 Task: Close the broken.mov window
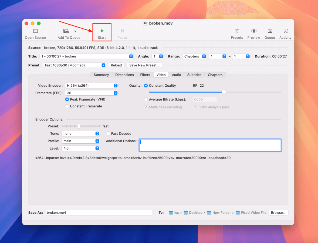pos(26,23)
